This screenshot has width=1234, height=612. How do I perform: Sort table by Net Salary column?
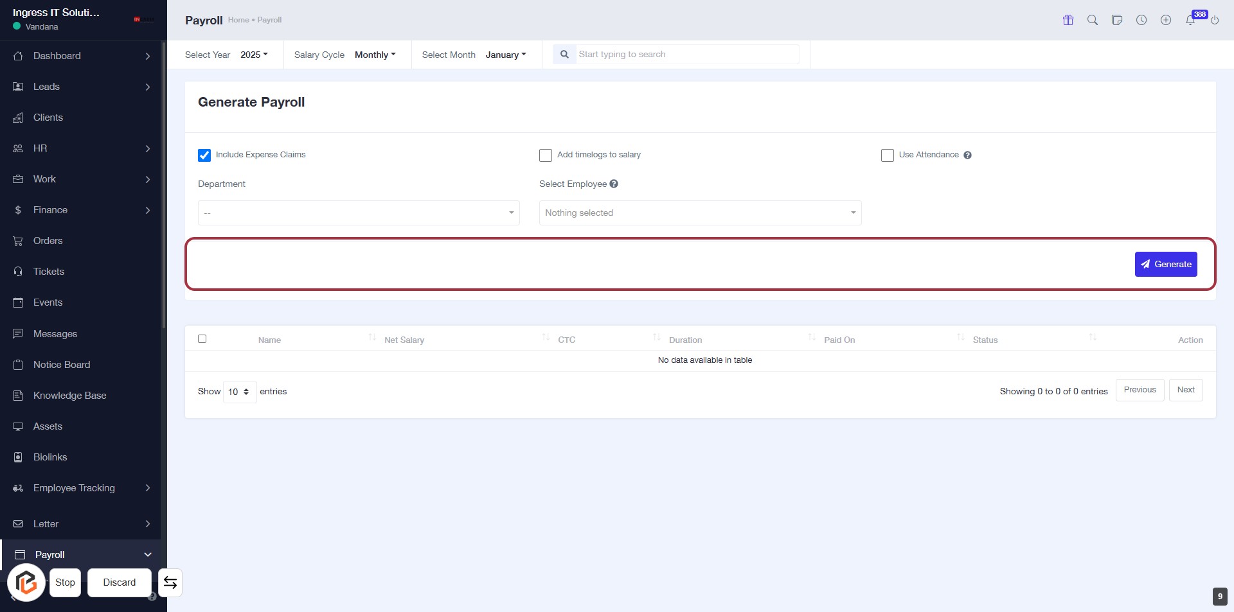pos(404,340)
